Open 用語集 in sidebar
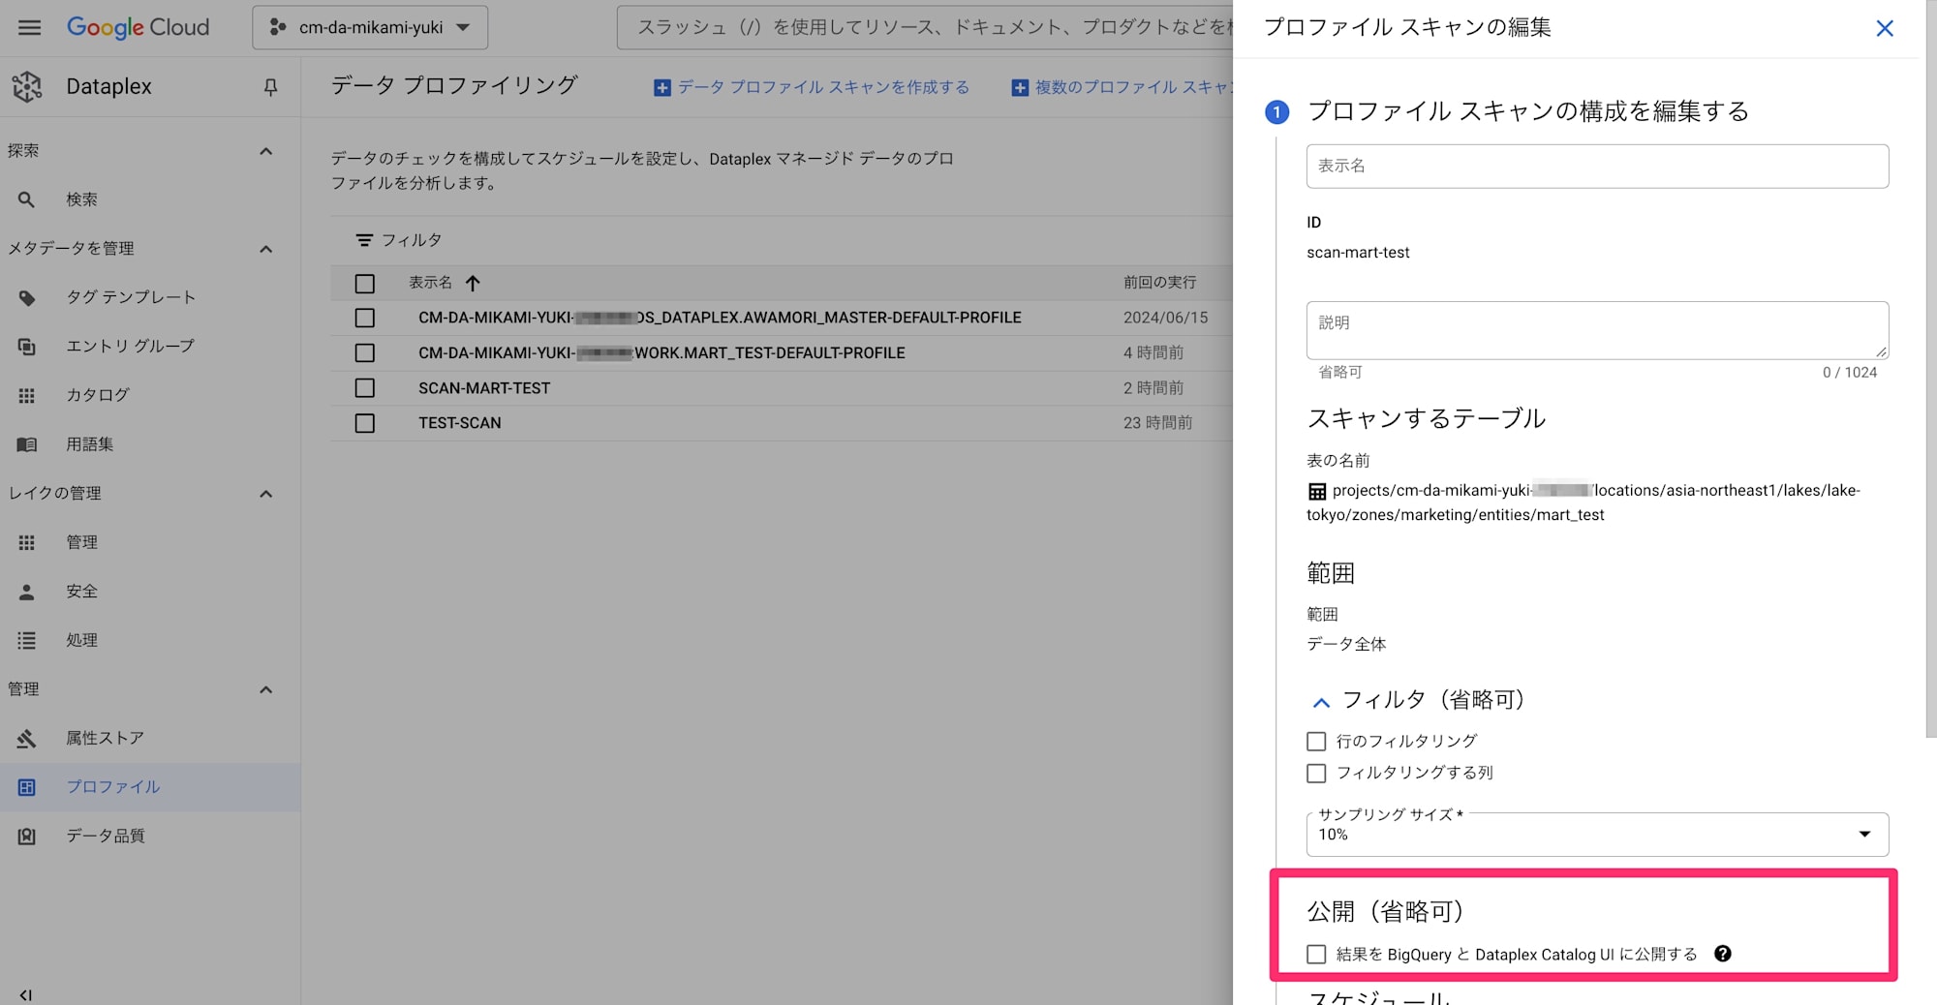Screen dimensions: 1937x1005 [x=90, y=444]
